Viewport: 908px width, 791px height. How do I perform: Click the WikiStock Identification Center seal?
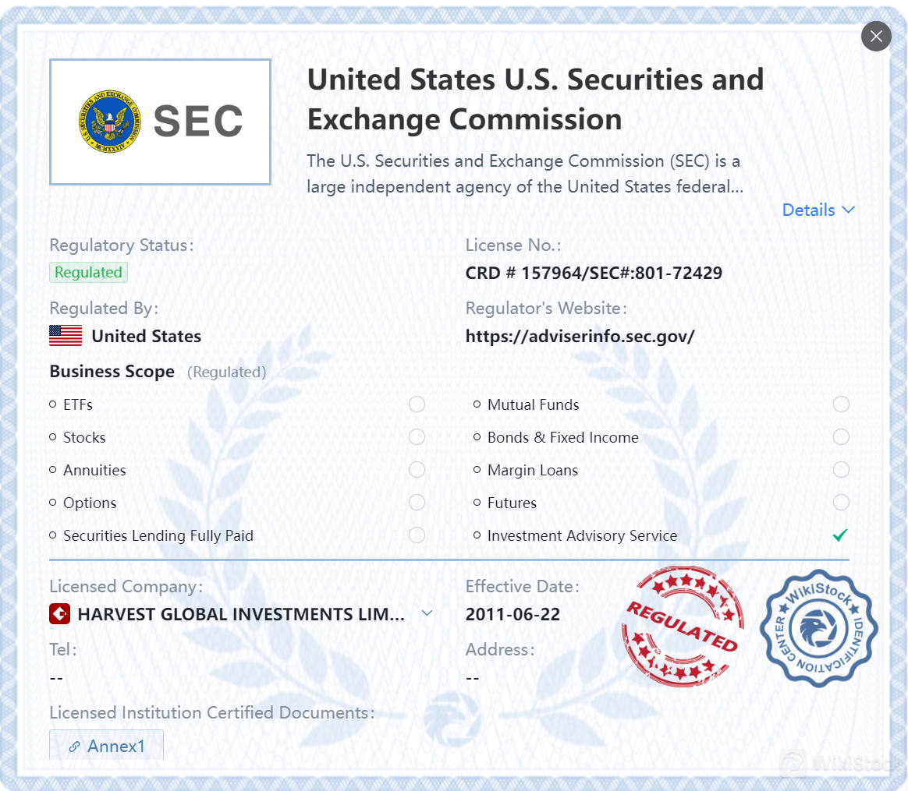coord(819,628)
